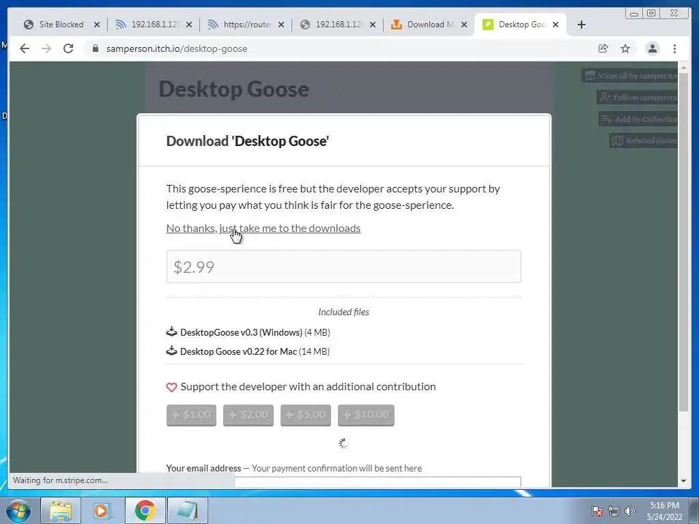
Task: Click View all by samperson button
Action: pyautogui.click(x=630, y=76)
